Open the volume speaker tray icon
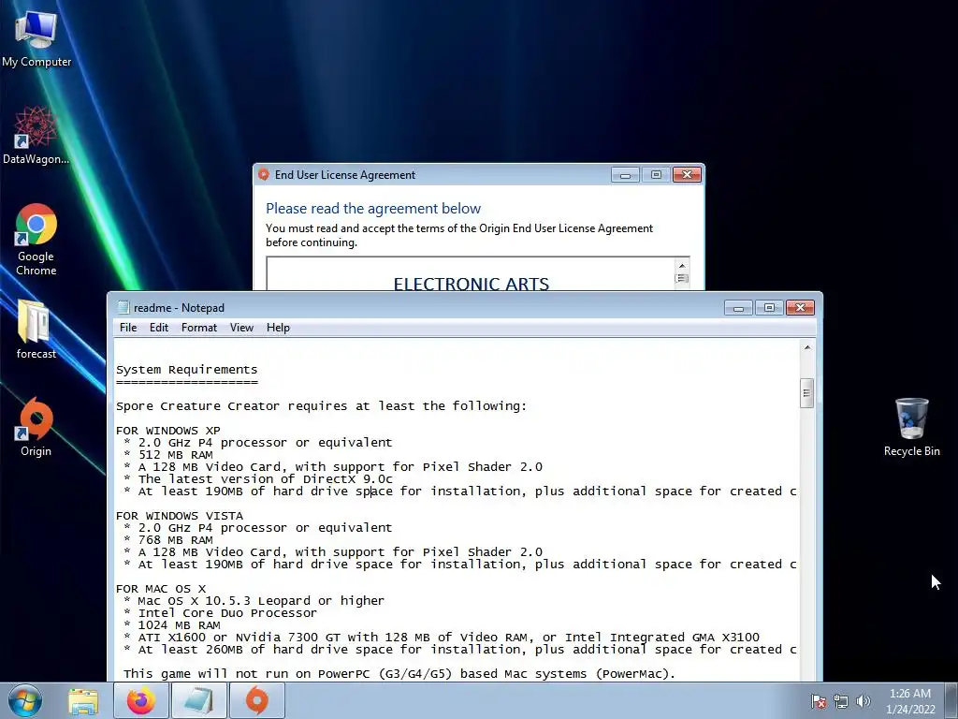Viewport: 958px width, 719px height. [x=864, y=701]
